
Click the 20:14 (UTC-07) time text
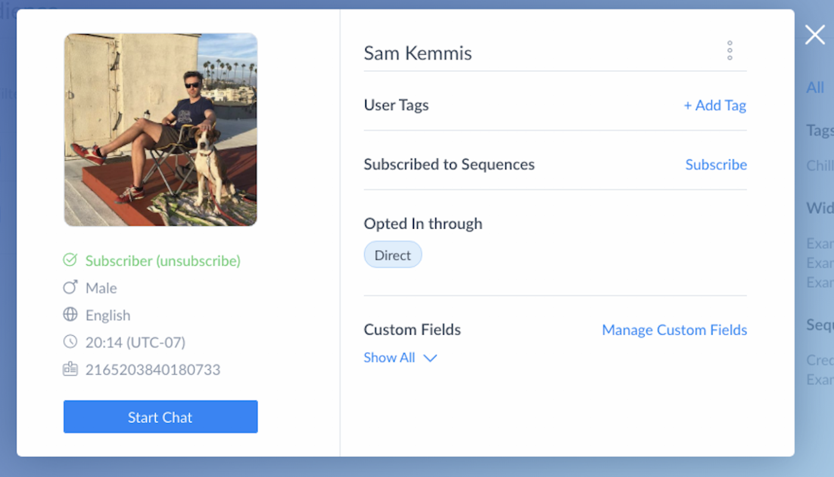tap(135, 342)
